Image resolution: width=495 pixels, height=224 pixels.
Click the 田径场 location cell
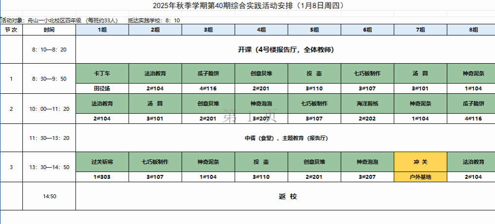coord(102,88)
